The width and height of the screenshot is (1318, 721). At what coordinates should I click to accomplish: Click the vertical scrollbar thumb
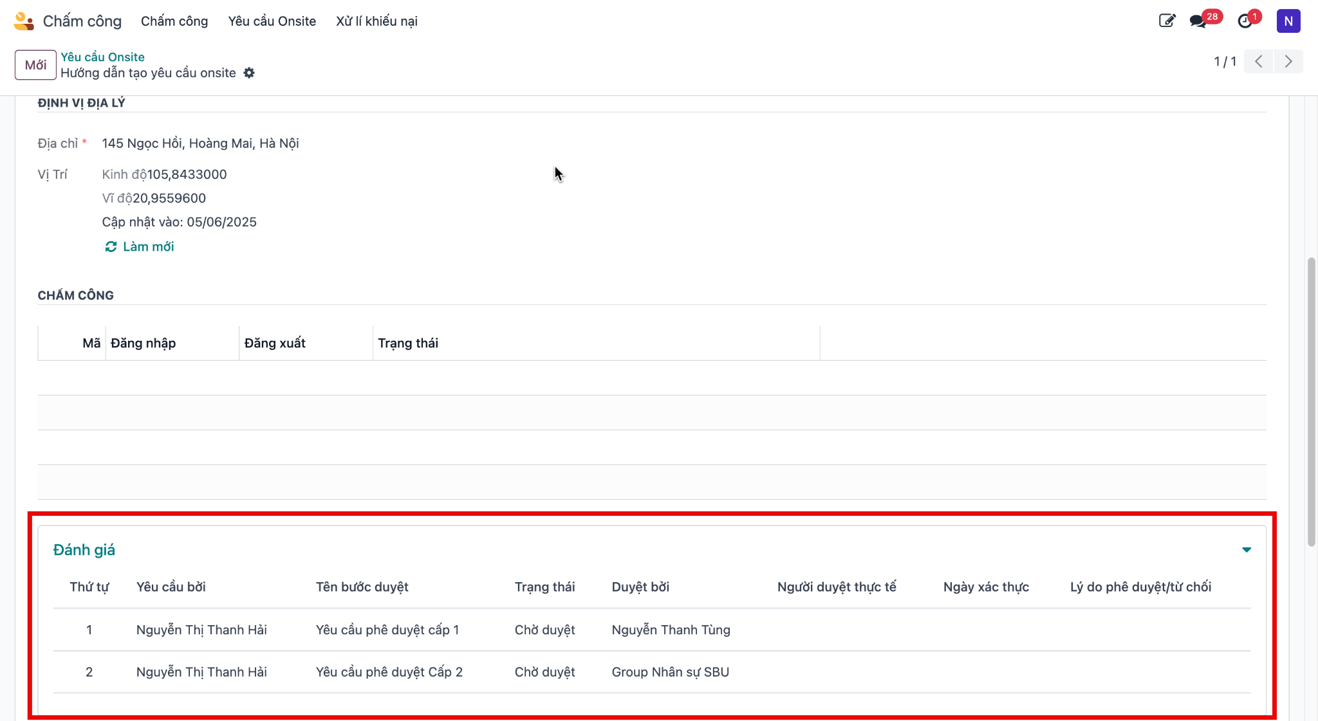1312,402
